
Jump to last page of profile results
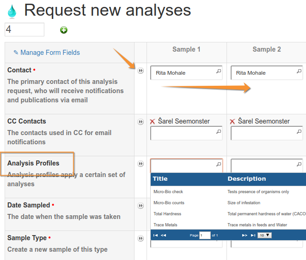(253, 235)
